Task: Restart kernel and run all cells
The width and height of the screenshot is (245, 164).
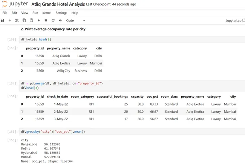Action: click(x=60, y=20)
